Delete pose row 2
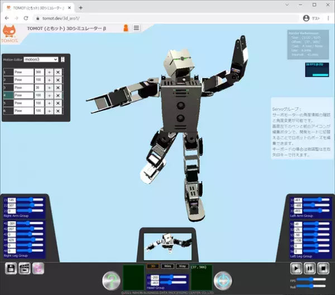Screen dimensions: 335x295 click(x=58, y=80)
